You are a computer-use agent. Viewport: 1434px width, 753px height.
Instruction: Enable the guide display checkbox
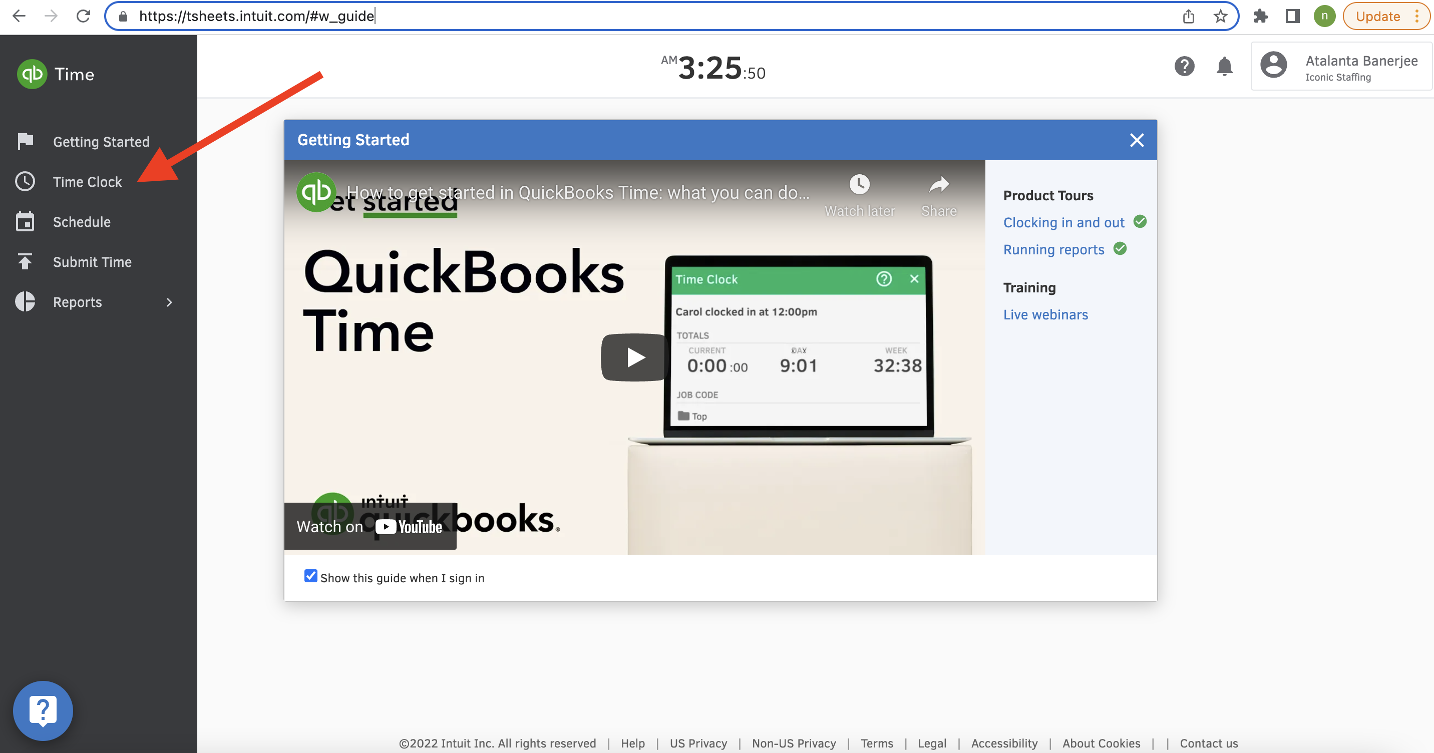pyautogui.click(x=309, y=576)
